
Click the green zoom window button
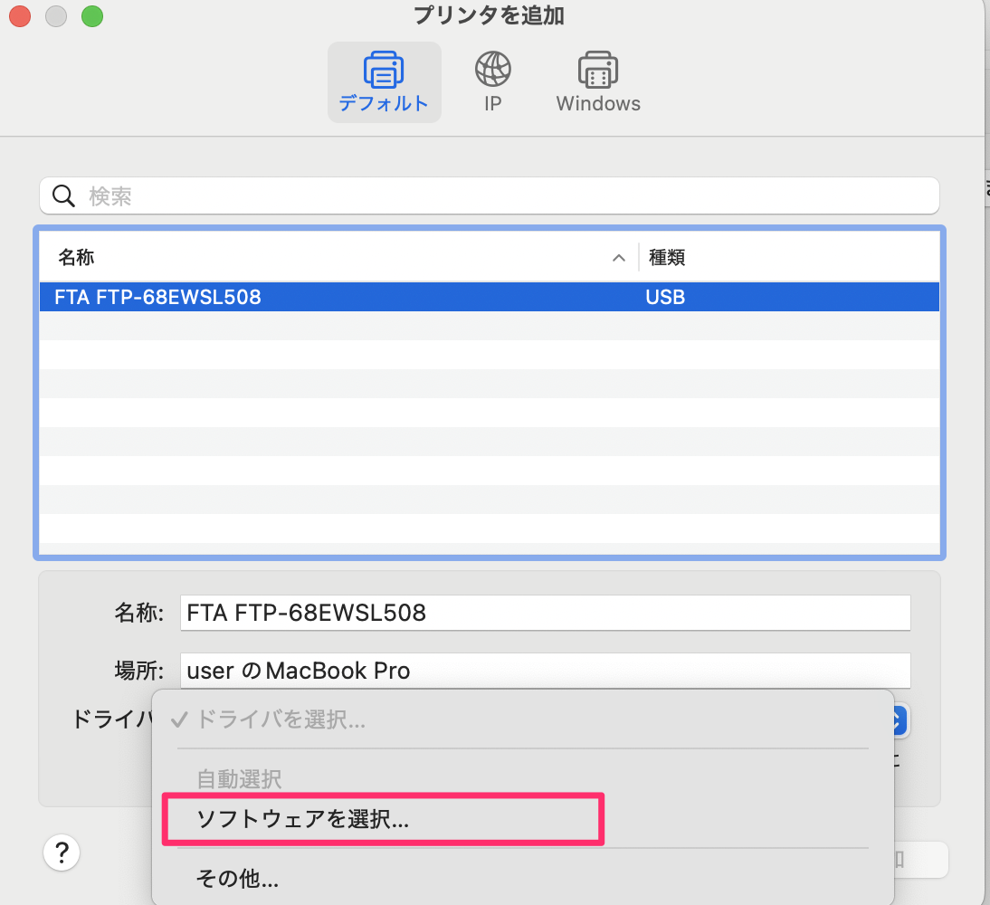click(x=91, y=15)
